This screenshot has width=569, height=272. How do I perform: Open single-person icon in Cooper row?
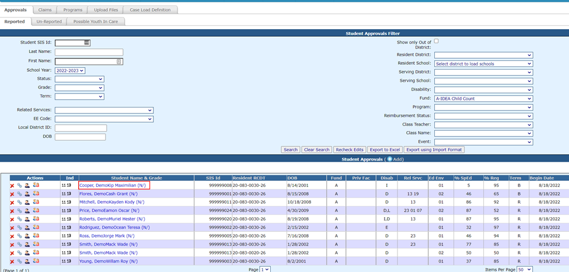click(27, 185)
